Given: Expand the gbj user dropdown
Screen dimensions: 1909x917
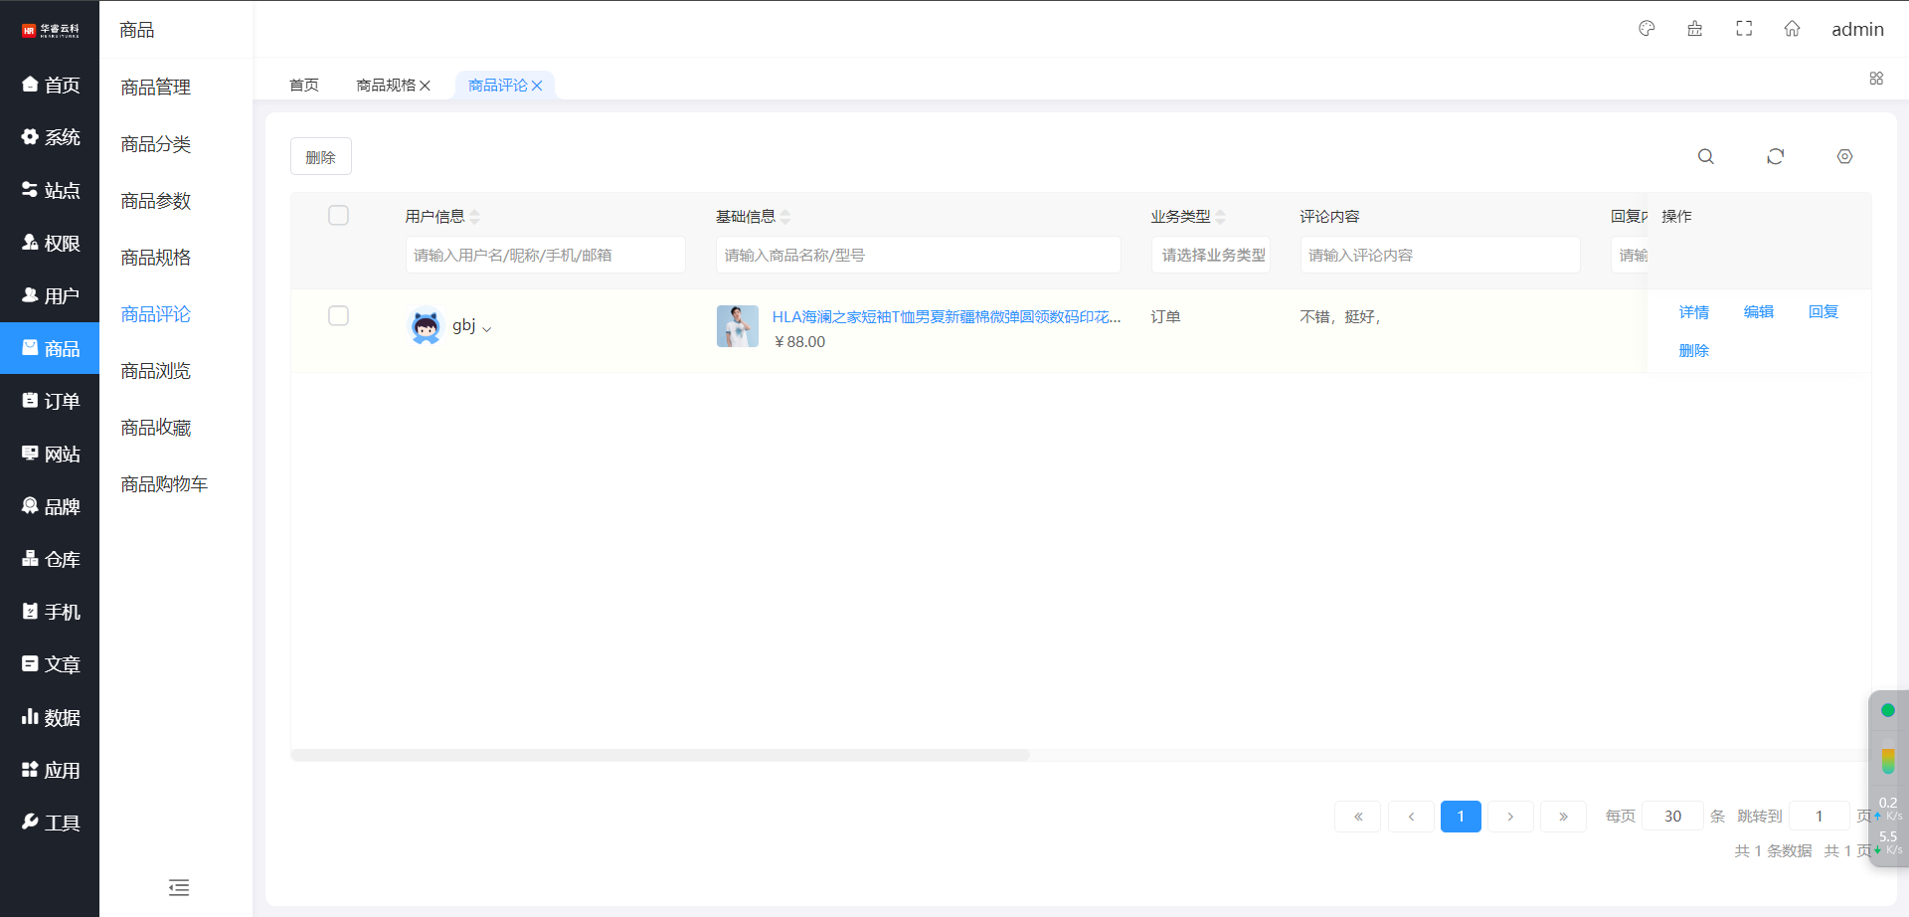Looking at the screenshot, I should point(486,328).
